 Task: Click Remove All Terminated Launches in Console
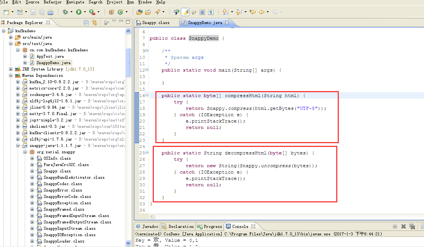tap(412, 226)
